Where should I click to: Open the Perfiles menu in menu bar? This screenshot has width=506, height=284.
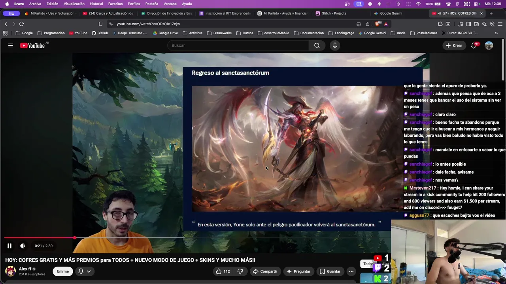click(x=134, y=4)
